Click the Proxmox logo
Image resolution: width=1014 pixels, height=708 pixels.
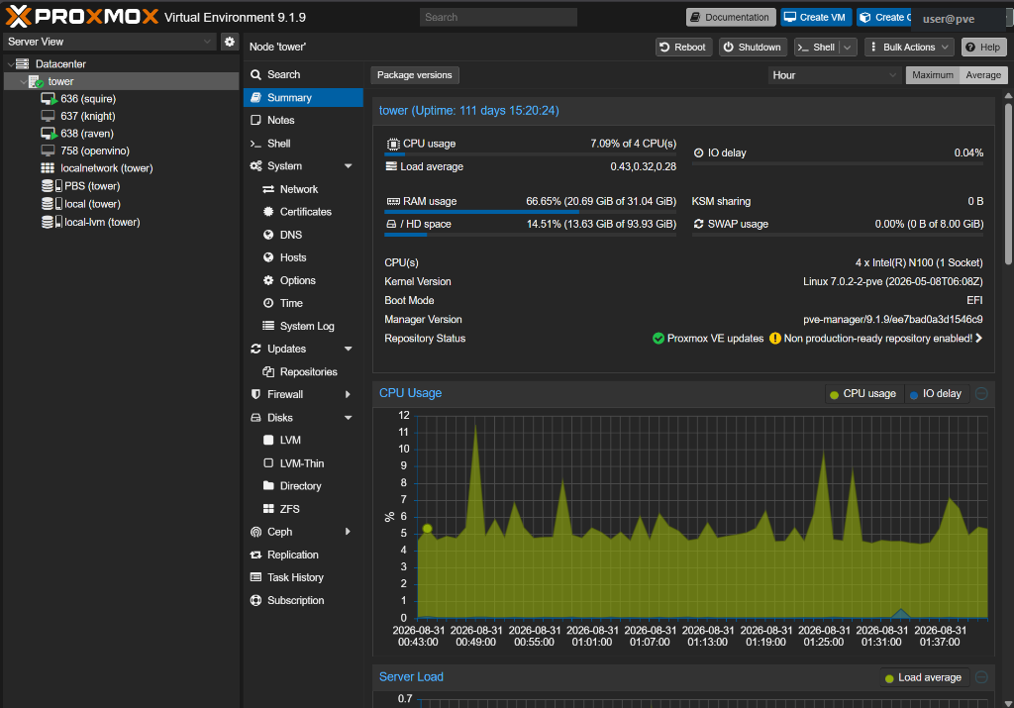82,17
